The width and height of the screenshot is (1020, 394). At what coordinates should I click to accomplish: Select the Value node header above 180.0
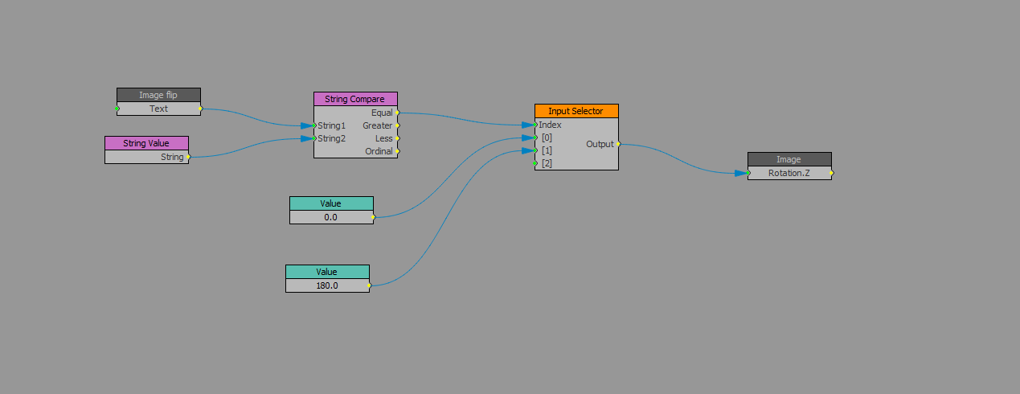[327, 272]
